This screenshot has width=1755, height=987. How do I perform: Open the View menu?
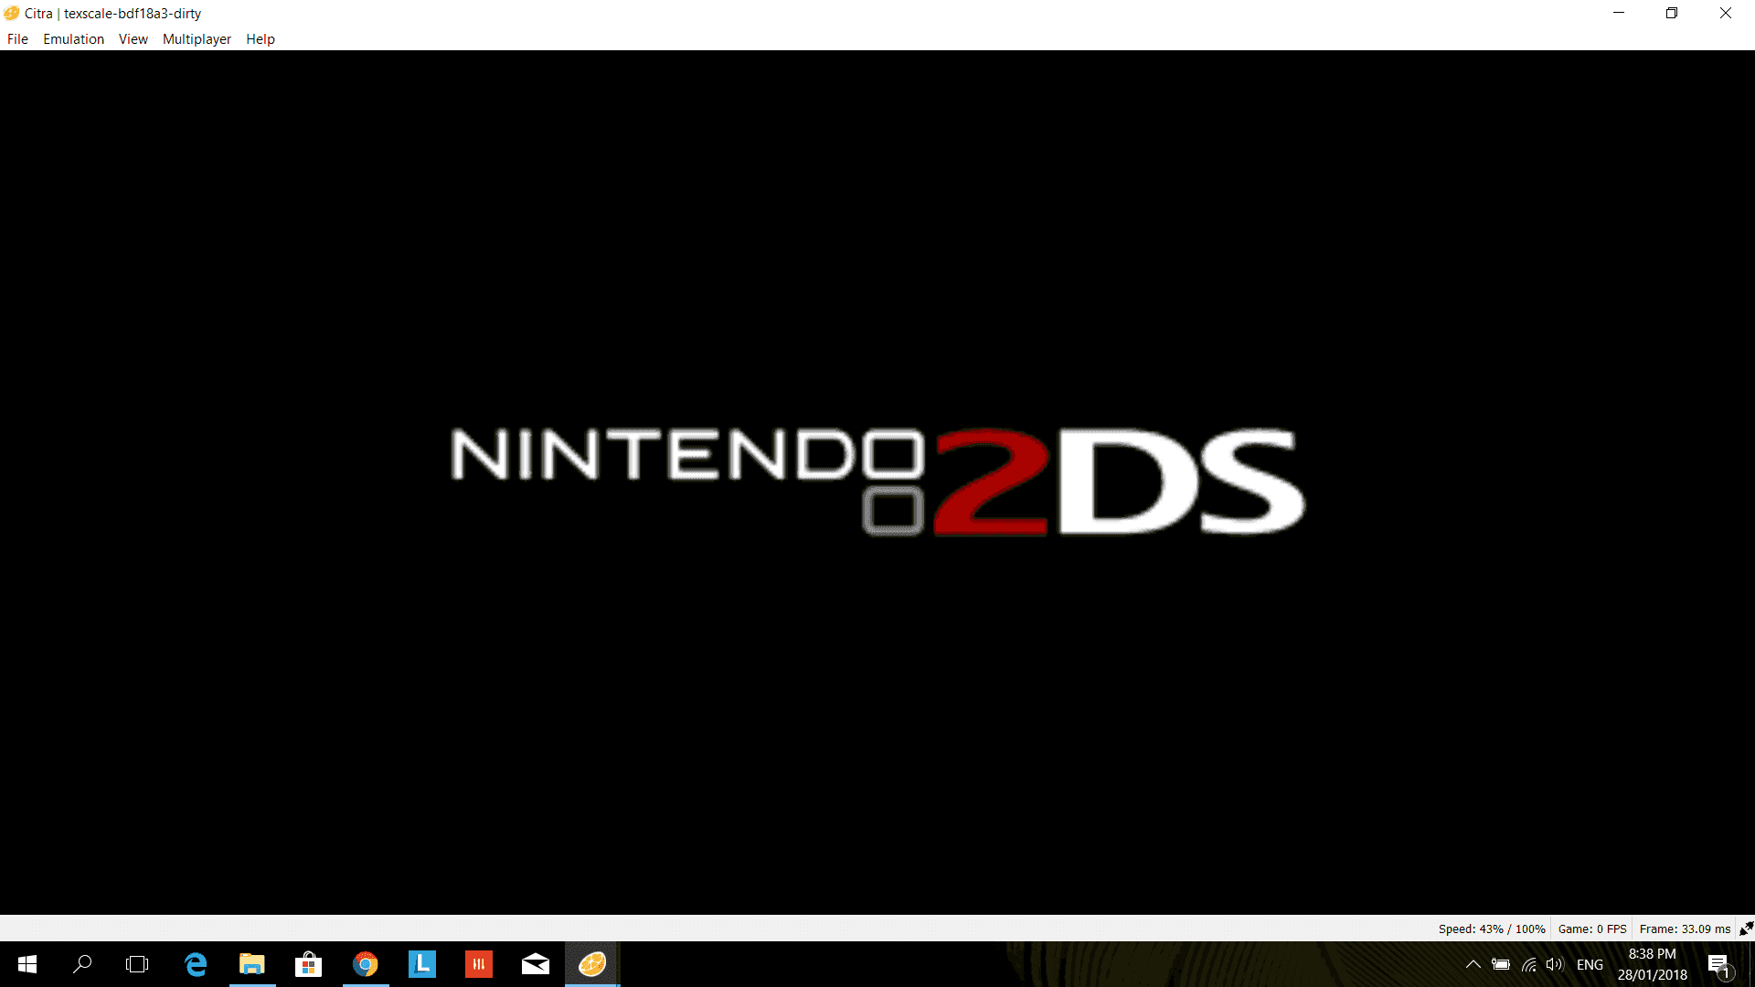[133, 39]
